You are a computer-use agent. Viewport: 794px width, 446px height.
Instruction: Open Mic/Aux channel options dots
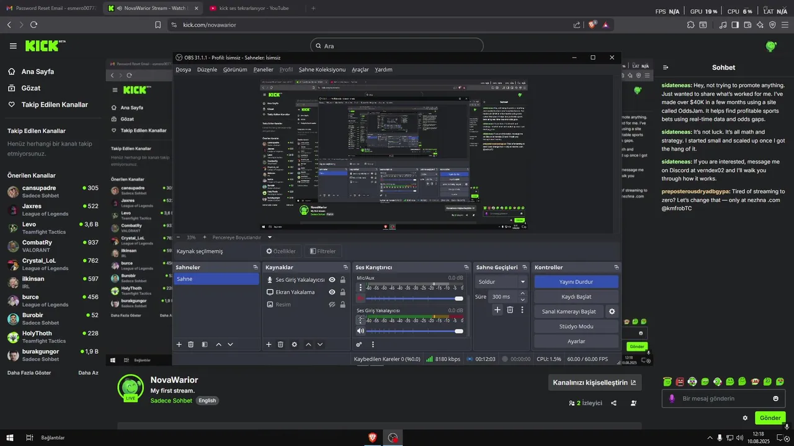point(360,287)
